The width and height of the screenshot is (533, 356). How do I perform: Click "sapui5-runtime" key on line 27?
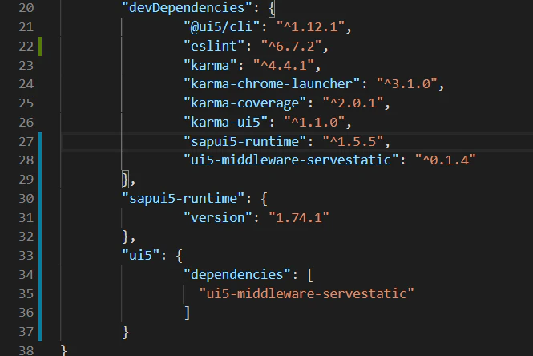[244, 141]
